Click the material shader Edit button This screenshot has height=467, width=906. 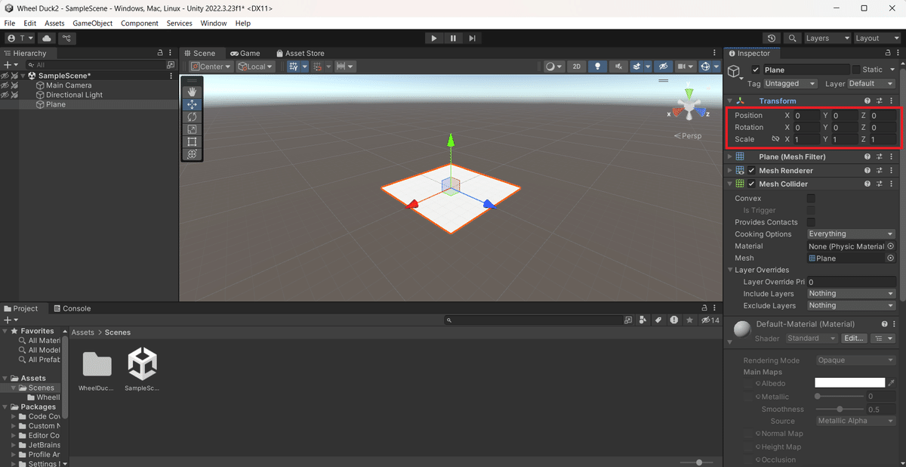(x=853, y=339)
